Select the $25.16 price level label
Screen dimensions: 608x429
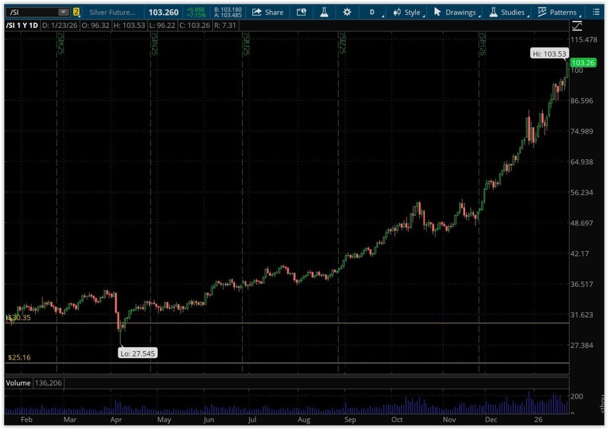[x=19, y=358]
